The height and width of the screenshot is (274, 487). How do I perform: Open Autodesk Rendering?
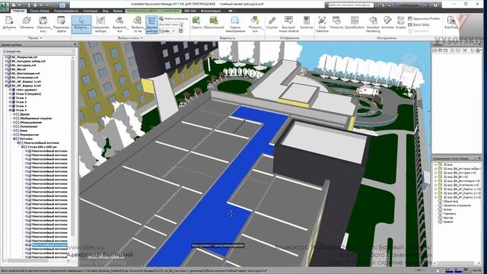tap(373, 24)
